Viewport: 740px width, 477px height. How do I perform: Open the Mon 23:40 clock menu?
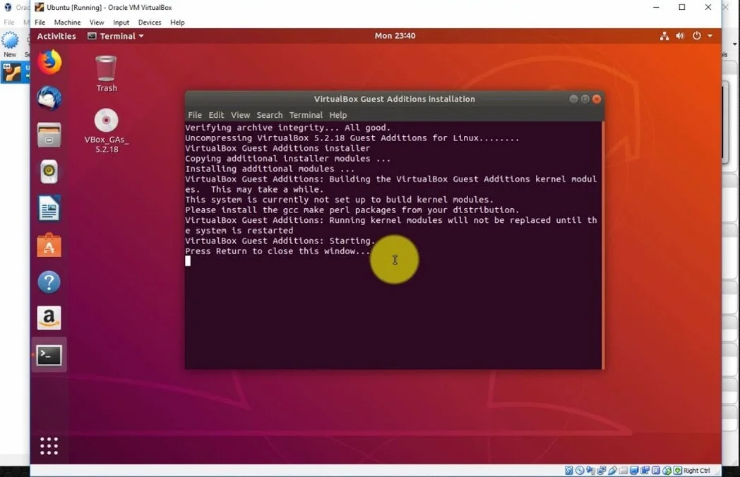395,36
